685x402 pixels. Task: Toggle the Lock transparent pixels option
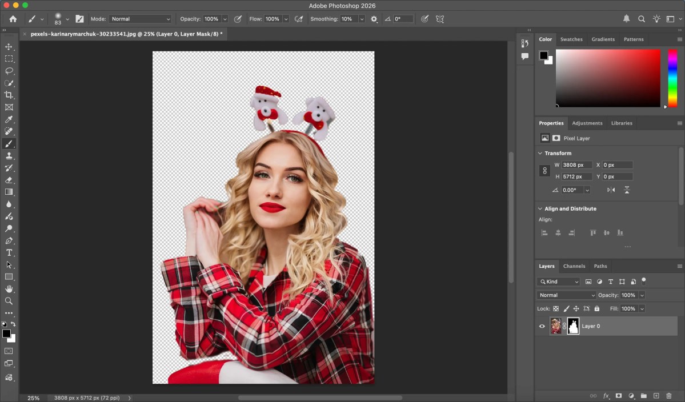[555, 308]
